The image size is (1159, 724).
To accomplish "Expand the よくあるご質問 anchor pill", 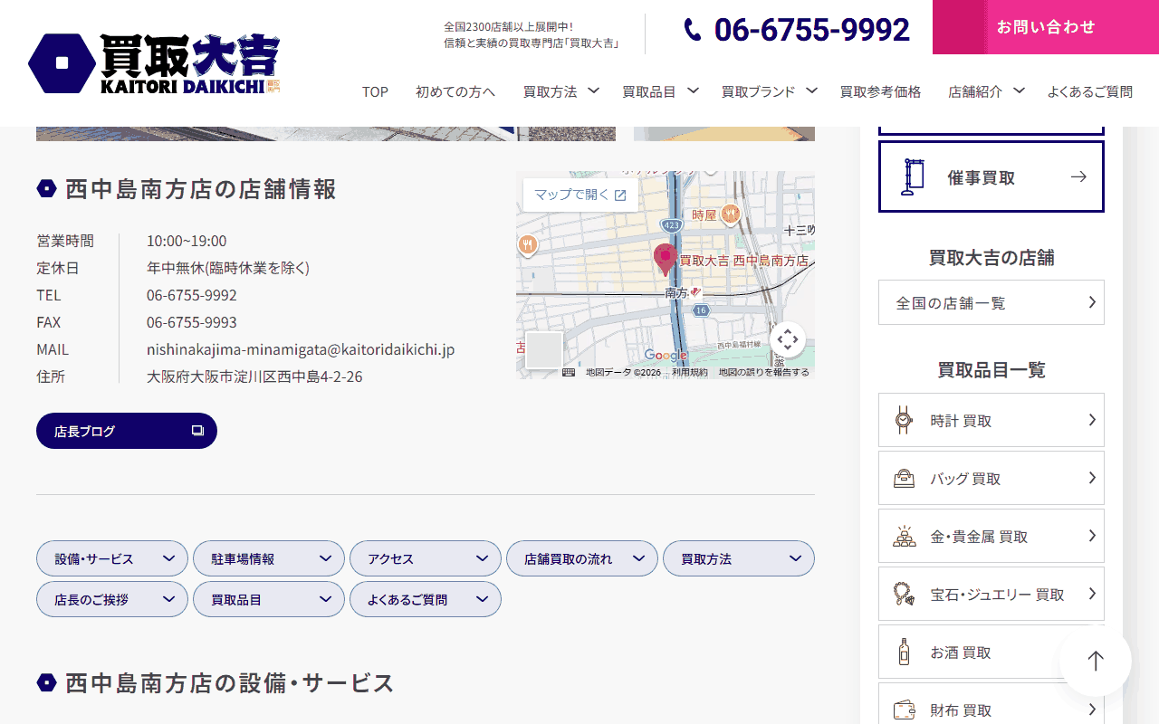I will point(426,599).
